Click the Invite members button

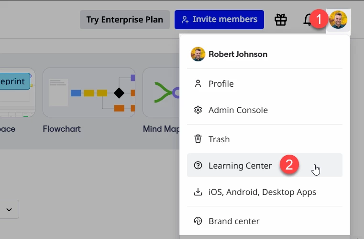point(219,20)
